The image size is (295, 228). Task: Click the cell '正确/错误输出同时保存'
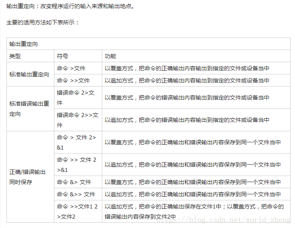pyautogui.click(x=30, y=177)
